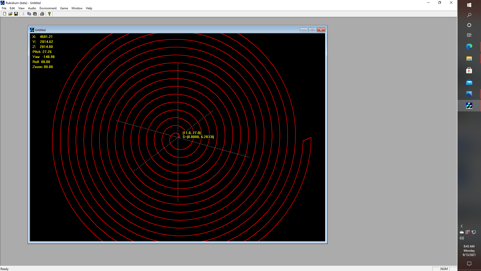Click the OneDrive cloud tray icon
Viewport: 481px width, 271px height.
point(462,232)
